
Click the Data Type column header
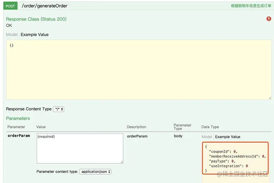pyautogui.click(x=210, y=127)
